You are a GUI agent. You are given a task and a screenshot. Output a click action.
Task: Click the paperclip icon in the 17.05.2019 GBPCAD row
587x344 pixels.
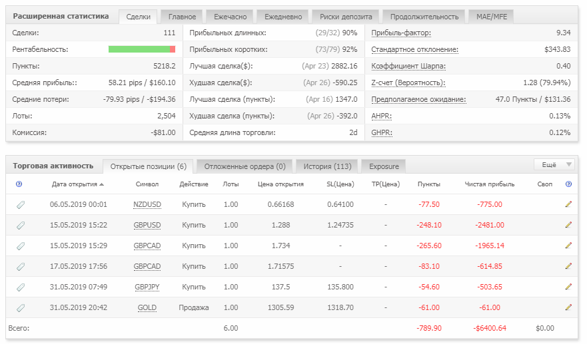(21, 267)
